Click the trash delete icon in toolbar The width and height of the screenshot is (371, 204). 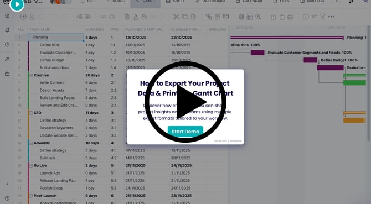127,17
